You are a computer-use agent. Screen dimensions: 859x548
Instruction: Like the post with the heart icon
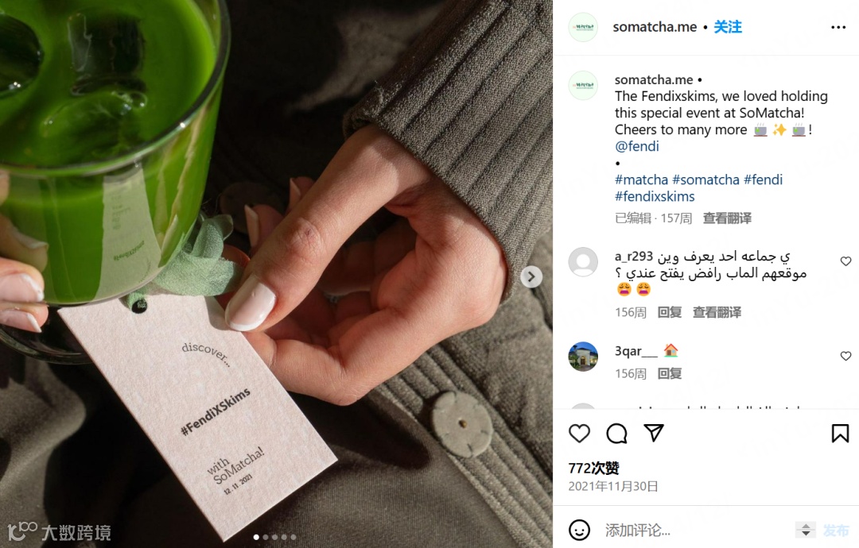(x=579, y=434)
